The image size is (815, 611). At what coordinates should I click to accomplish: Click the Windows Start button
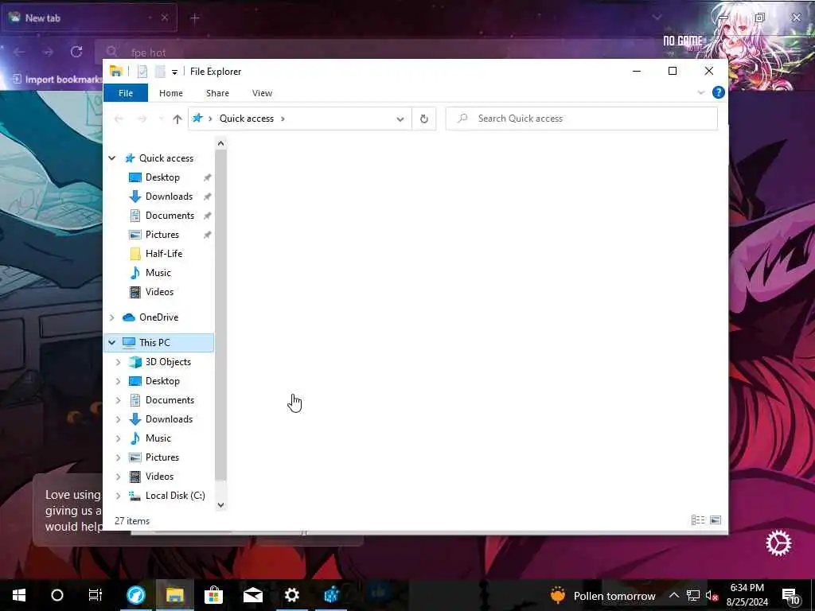click(x=19, y=595)
